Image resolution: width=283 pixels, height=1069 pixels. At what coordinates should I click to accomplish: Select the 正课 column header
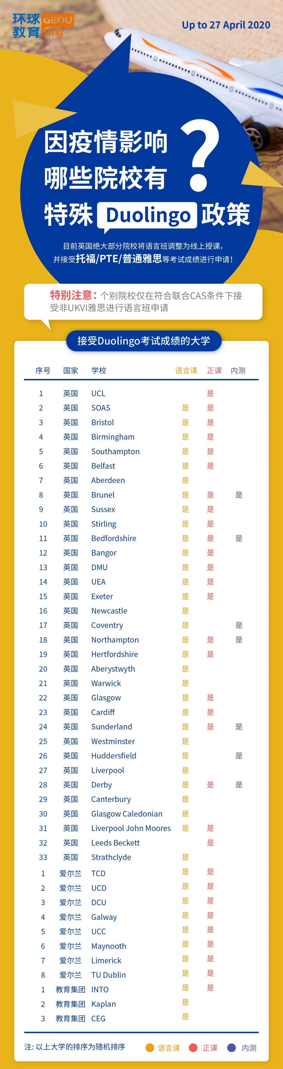click(x=214, y=371)
